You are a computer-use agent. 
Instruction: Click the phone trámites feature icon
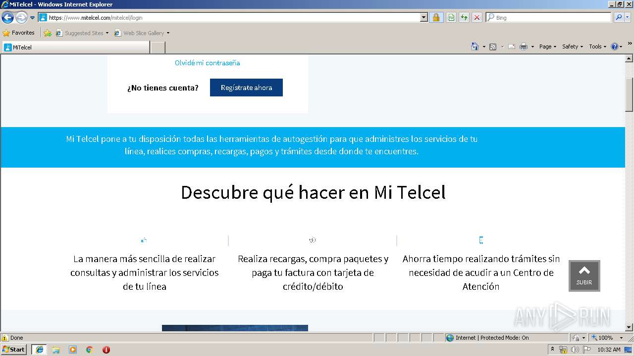[481, 240]
